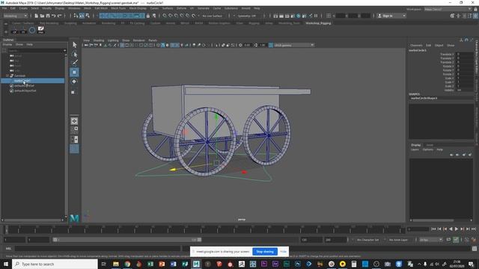Redo using the status line arrow
The image size is (479, 269).
pyautogui.click(x=60, y=16)
